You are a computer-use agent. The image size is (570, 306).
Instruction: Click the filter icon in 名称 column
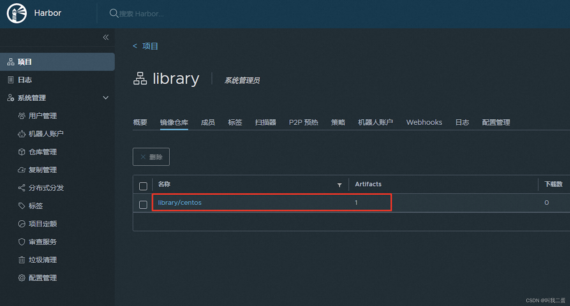340,185
